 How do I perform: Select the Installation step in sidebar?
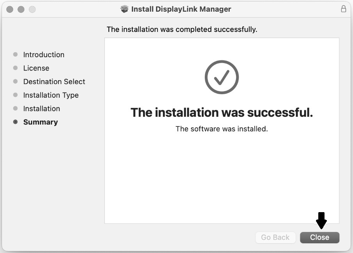click(x=42, y=109)
